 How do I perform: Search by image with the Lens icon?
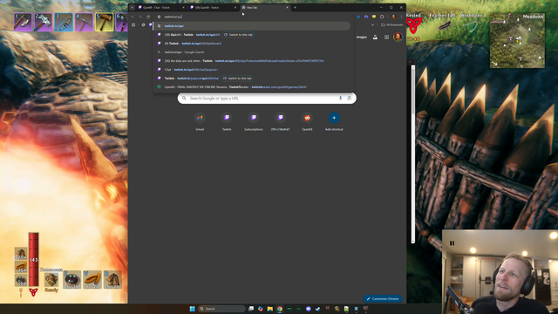(x=349, y=99)
